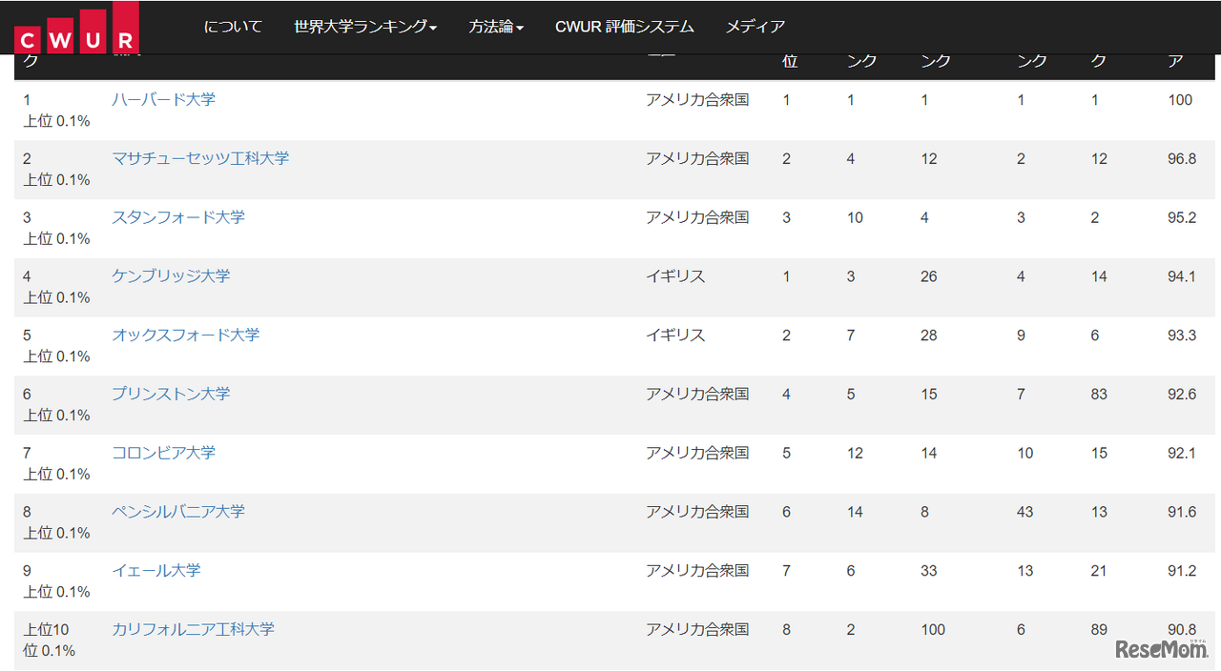This screenshot has width=1221, height=671.
Task: Click Harvard's score cell showing 100
Action: (1180, 100)
